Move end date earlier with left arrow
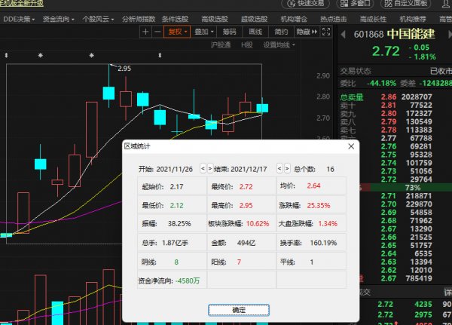 coord(279,169)
